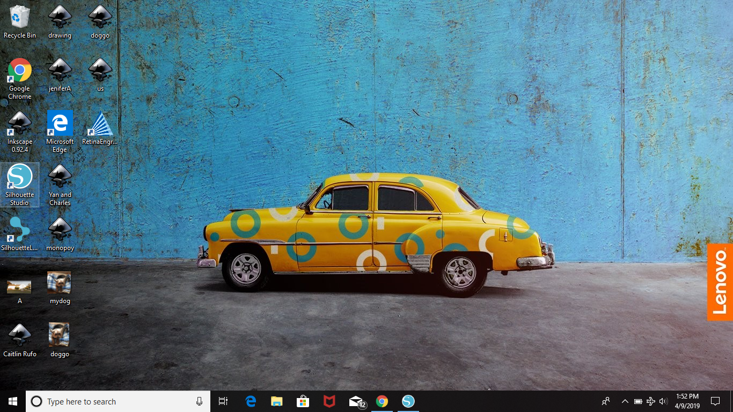
Task: Open the Action Center notifications icon
Action: (715, 401)
